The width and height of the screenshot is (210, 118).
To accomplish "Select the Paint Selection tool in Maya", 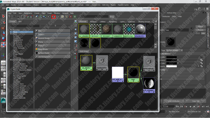I will tap(3, 28).
